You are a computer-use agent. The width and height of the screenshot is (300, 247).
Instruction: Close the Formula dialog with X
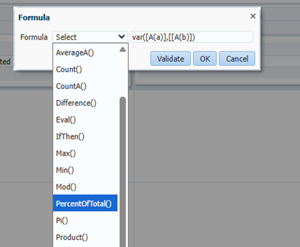[x=253, y=16]
